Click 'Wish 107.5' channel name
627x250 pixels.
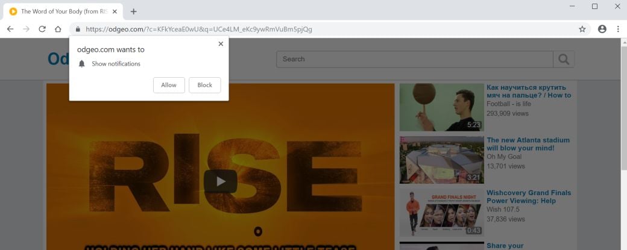[503, 209]
